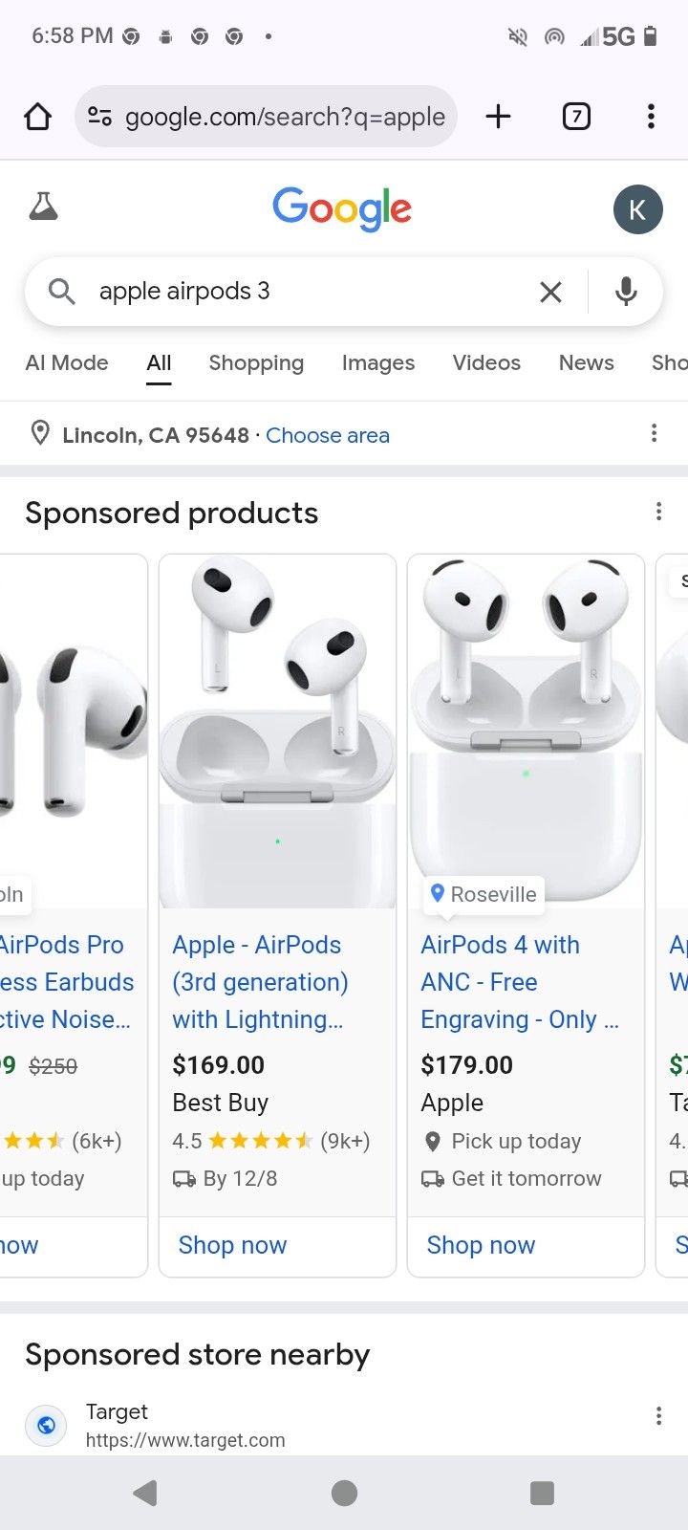Open the Images results tab
Screen dimensions: 688x1530
coord(377,363)
